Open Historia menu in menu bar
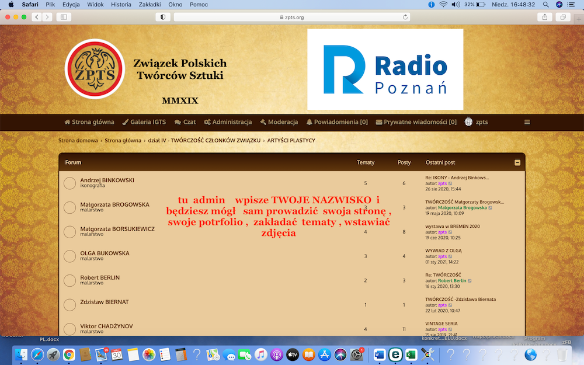This screenshot has height=365, width=584. (121, 4)
